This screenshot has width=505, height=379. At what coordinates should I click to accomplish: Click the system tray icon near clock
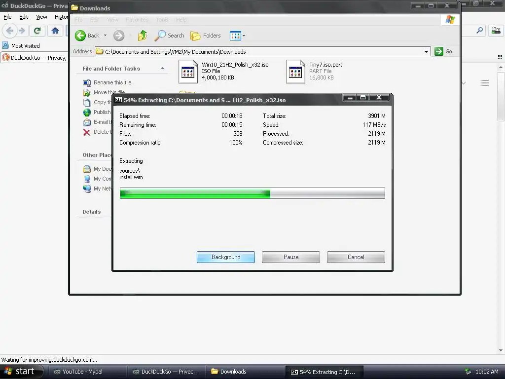coord(468,372)
